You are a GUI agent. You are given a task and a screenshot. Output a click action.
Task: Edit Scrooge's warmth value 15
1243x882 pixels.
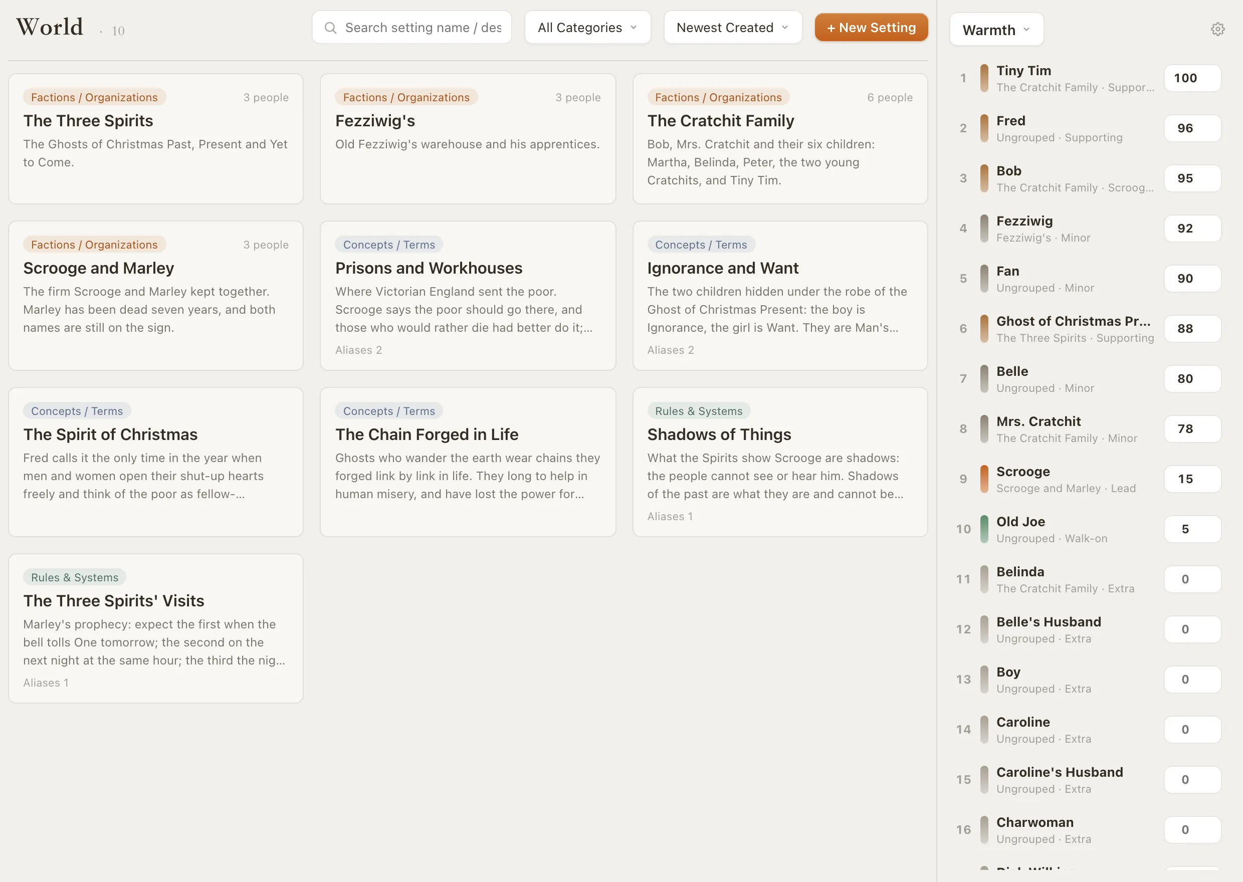[x=1192, y=479]
